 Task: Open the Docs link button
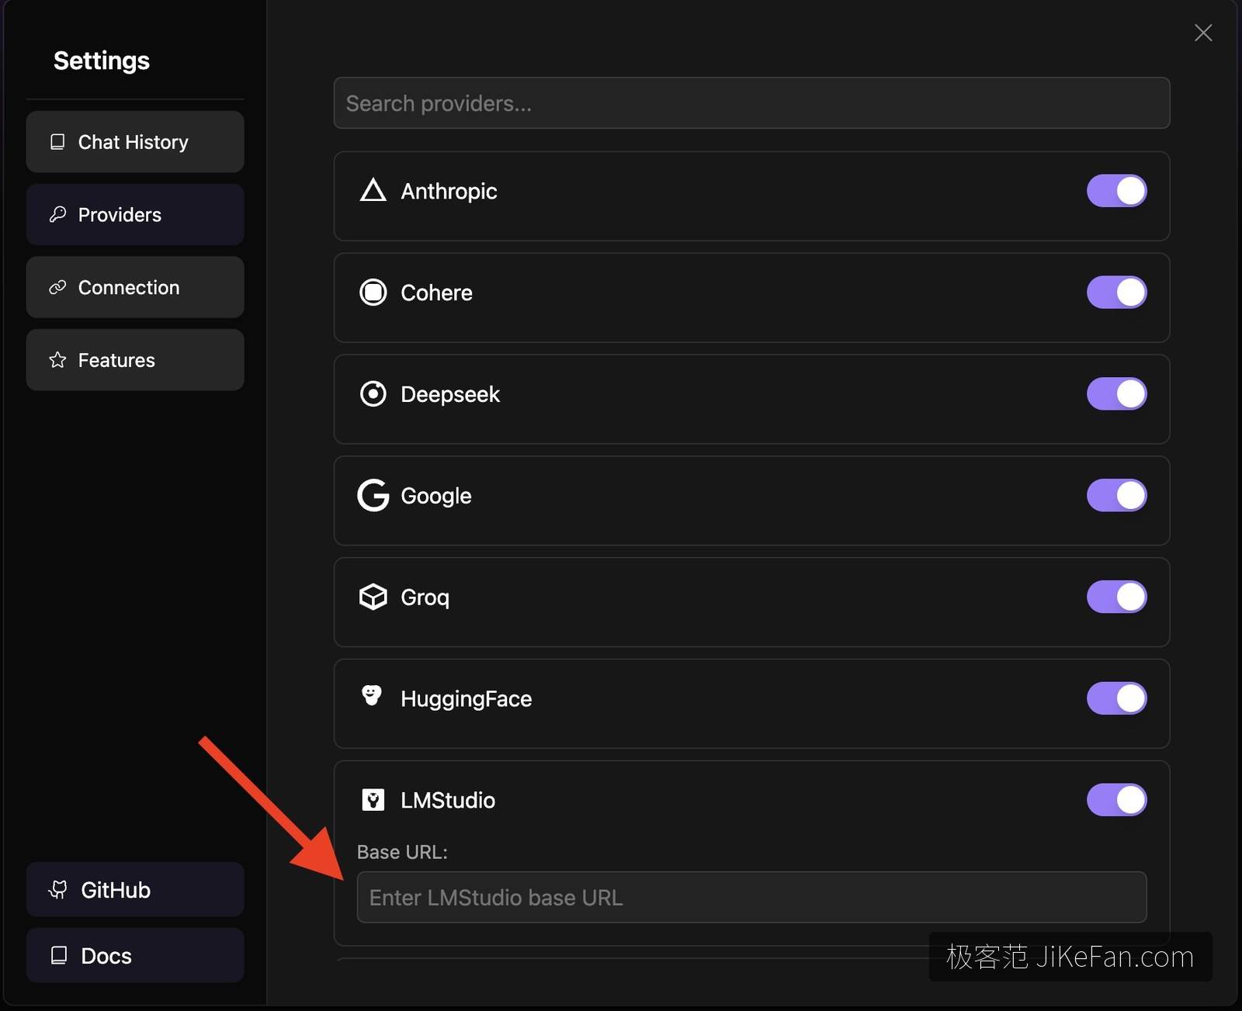coord(135,955)
